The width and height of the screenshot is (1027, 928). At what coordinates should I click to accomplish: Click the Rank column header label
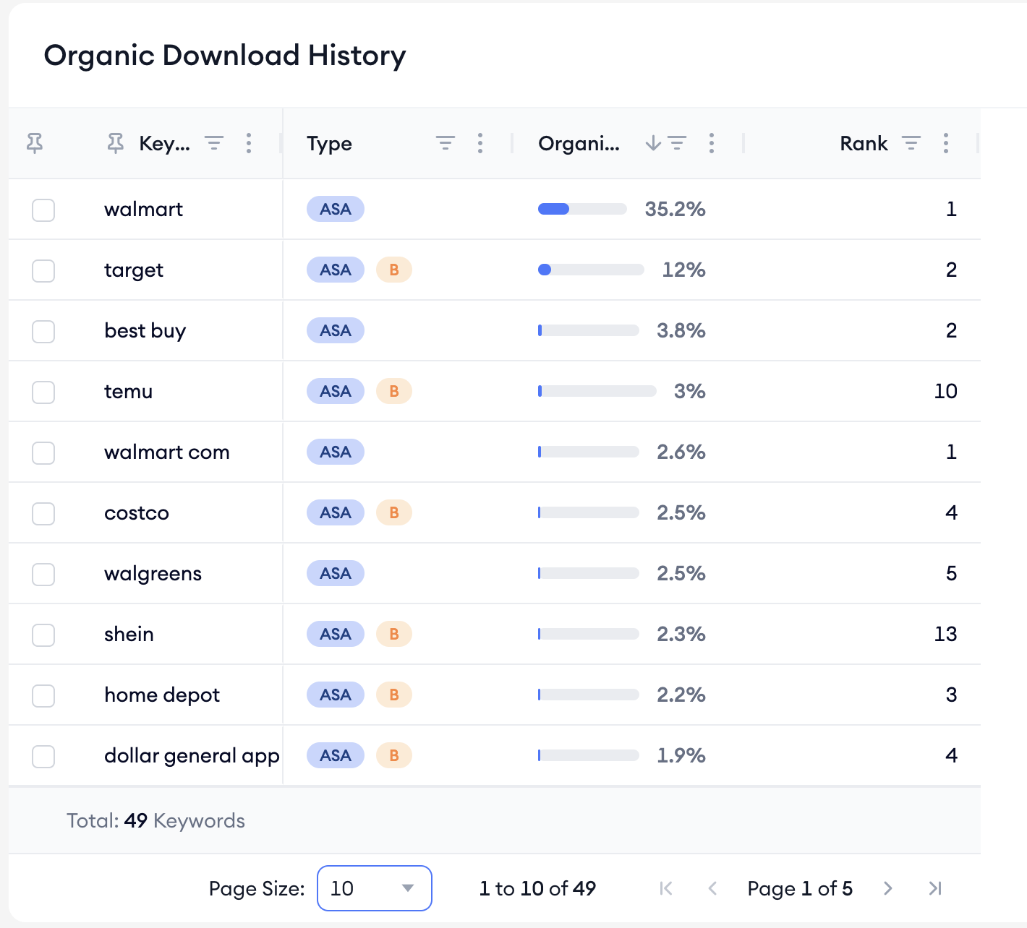pyautogui.click(x=864, y=143)
